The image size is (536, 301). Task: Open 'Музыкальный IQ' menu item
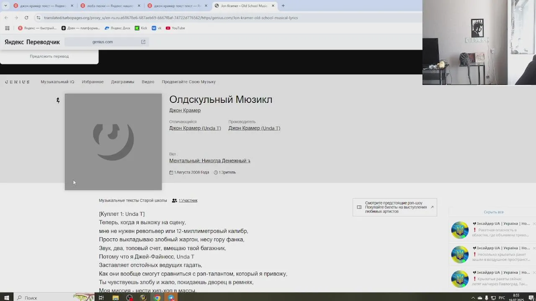click(57, 82)
